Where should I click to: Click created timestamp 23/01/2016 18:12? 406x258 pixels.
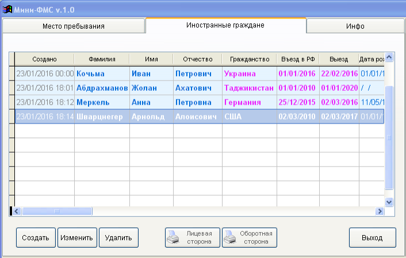45,102
